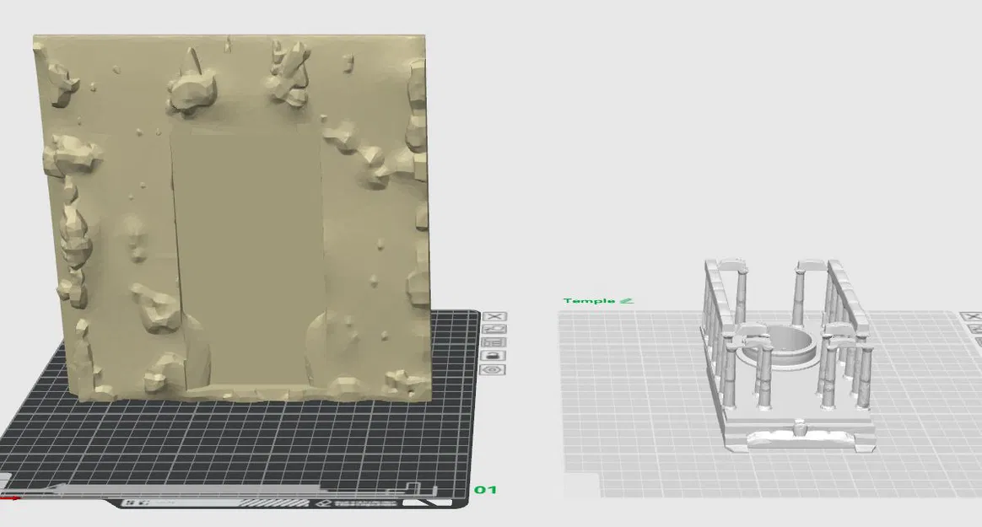Select the white temple columns model
The image size is (982, 527).
pos(788,355)
